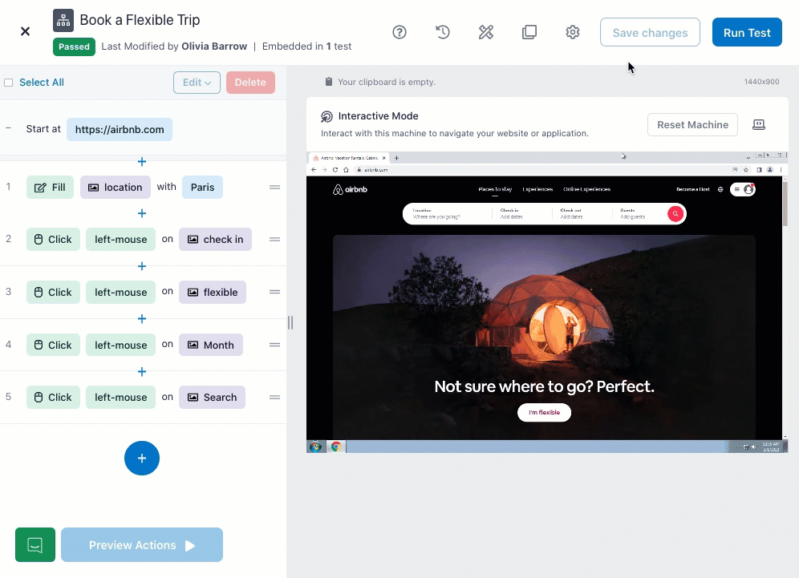Open left-mouse option in step 3
The image size is (799, 578).
121,293
